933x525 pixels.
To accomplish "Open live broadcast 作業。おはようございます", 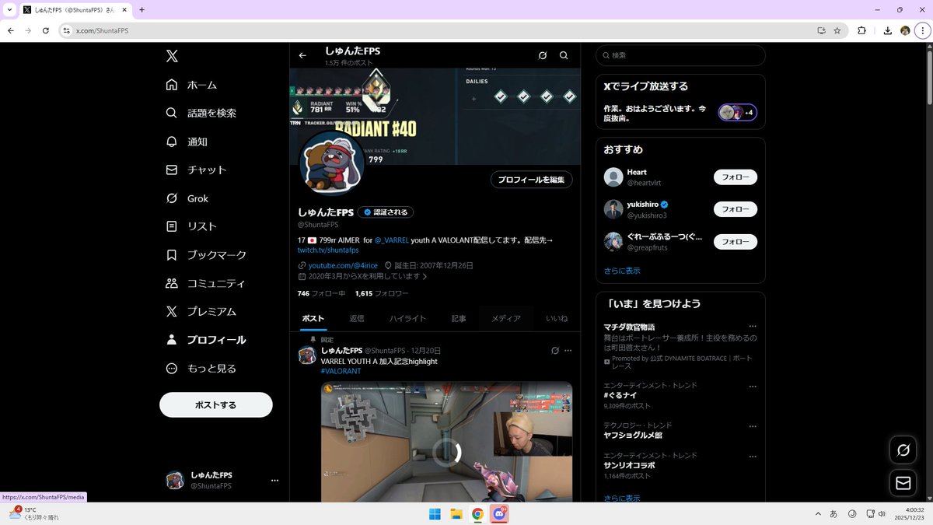I will 656,113.
